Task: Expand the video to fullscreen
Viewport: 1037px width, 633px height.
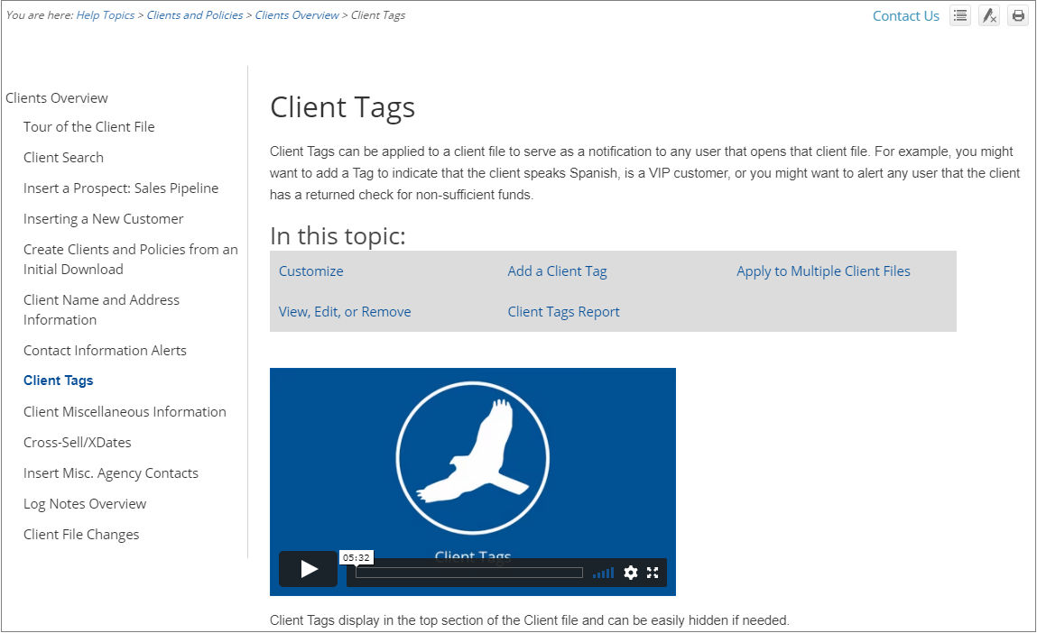Action: click(x=653, y=572)
